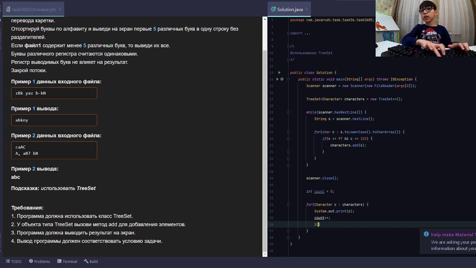Open the Problems tool window
Image resolution: width=476 pixels, height=268 pixels.
click(x=39, y=261)
